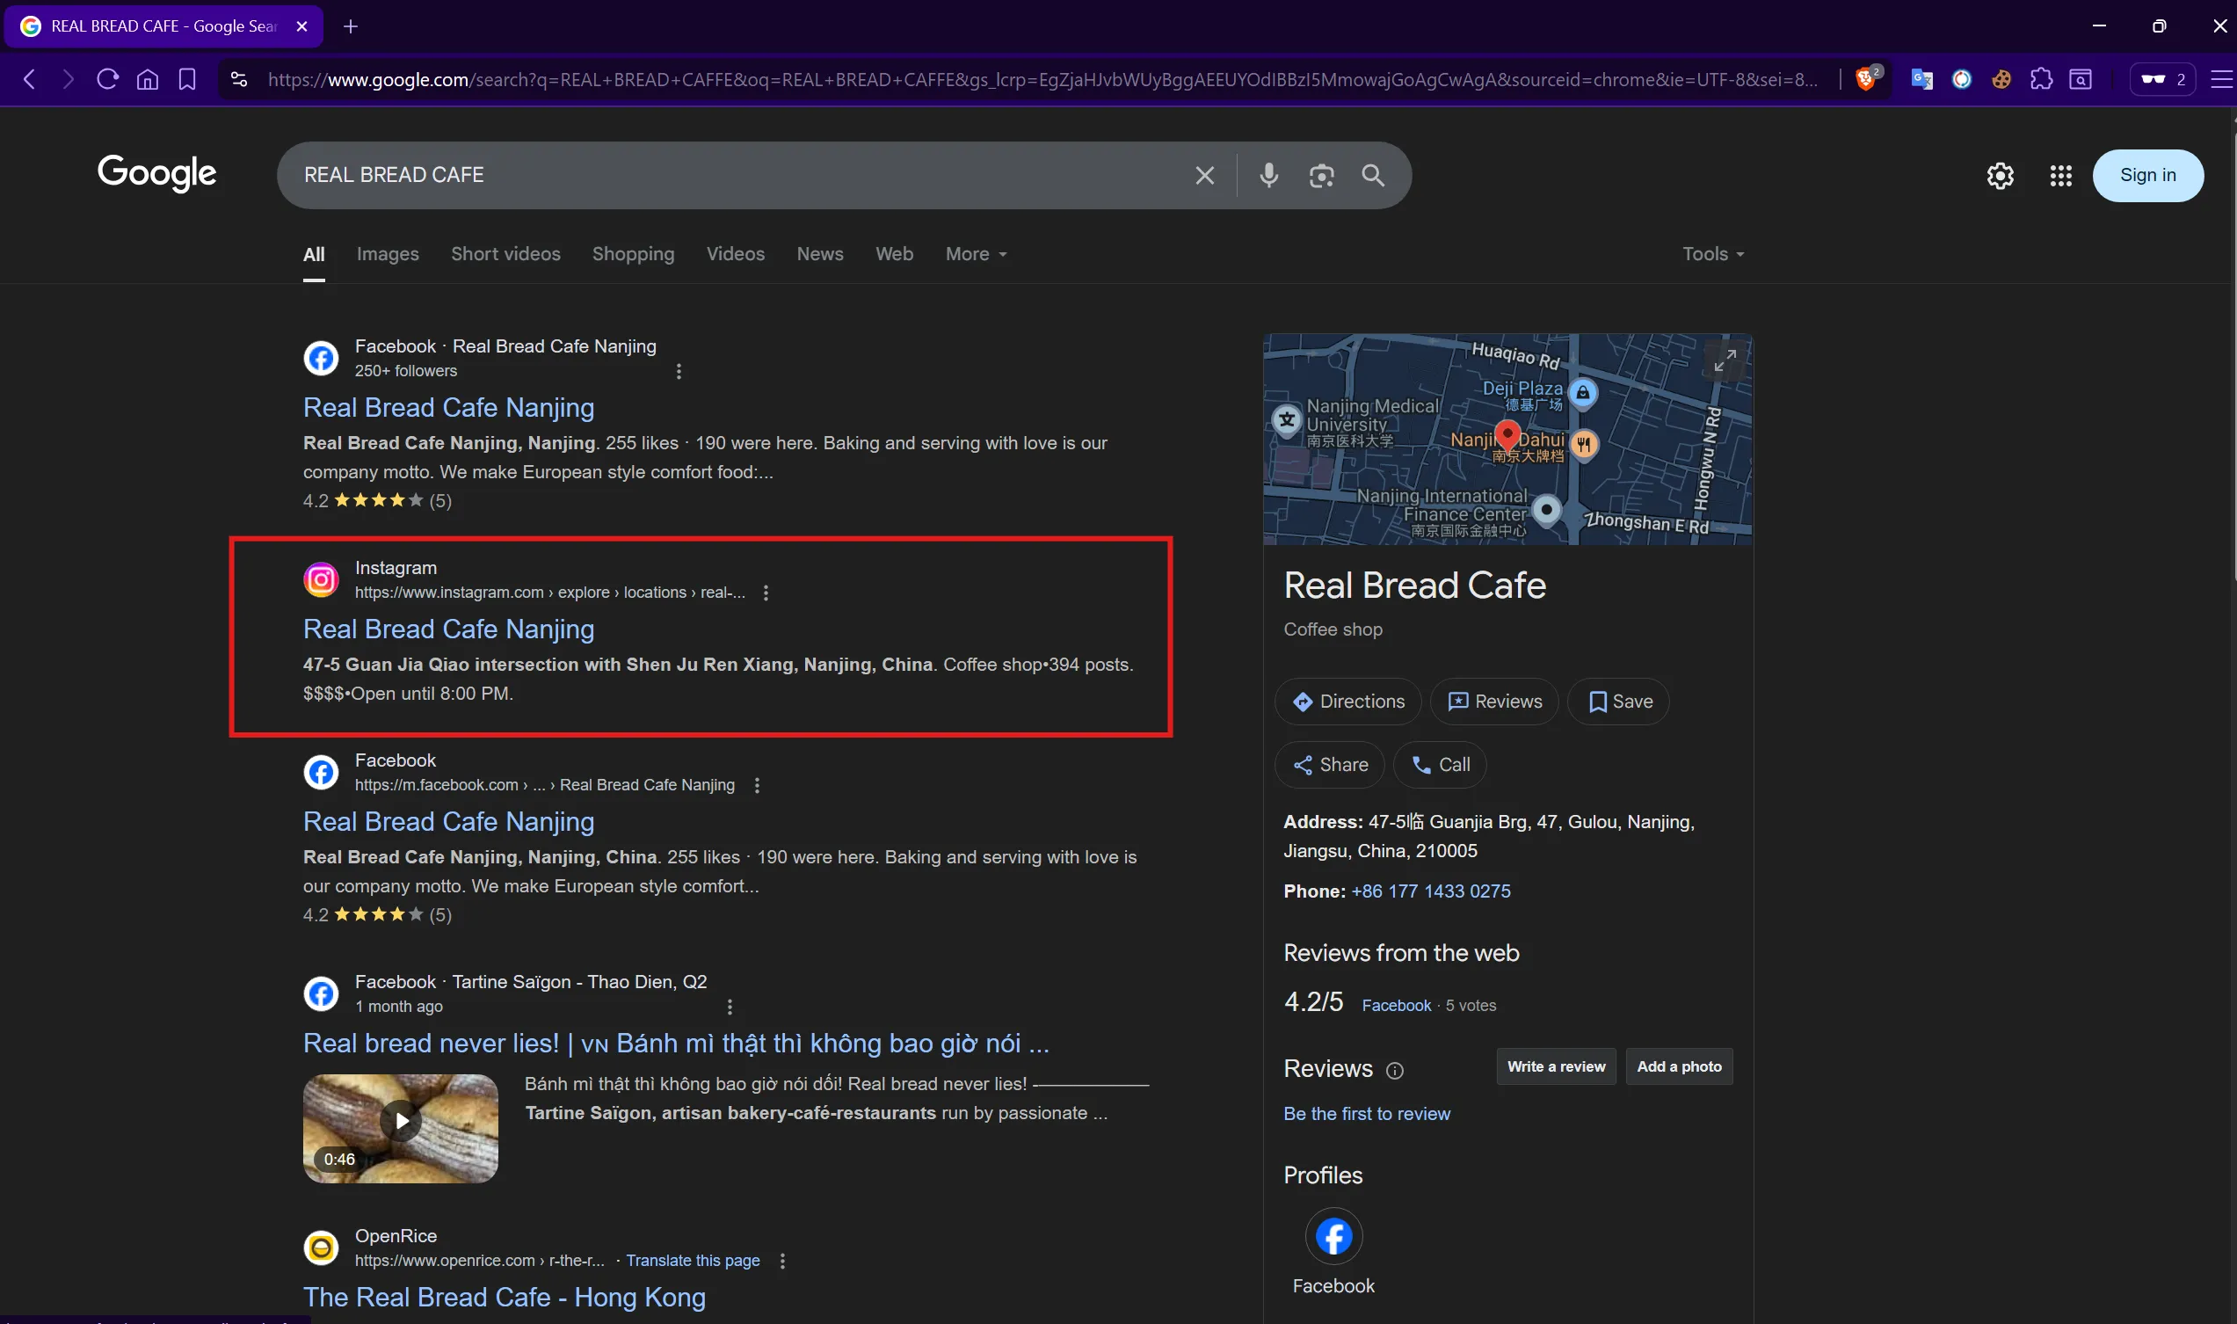Screen dimensions: 2237x1324
Task: Switch to the Web tab
Action: 894,254
